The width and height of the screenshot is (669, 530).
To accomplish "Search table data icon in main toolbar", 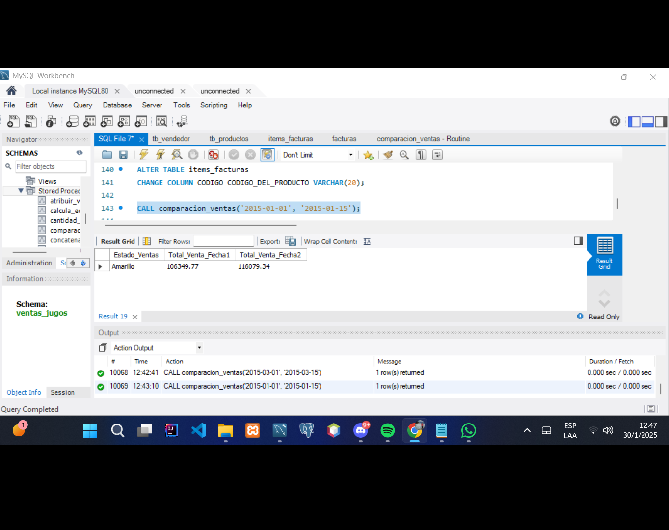I will click(161, 121).
